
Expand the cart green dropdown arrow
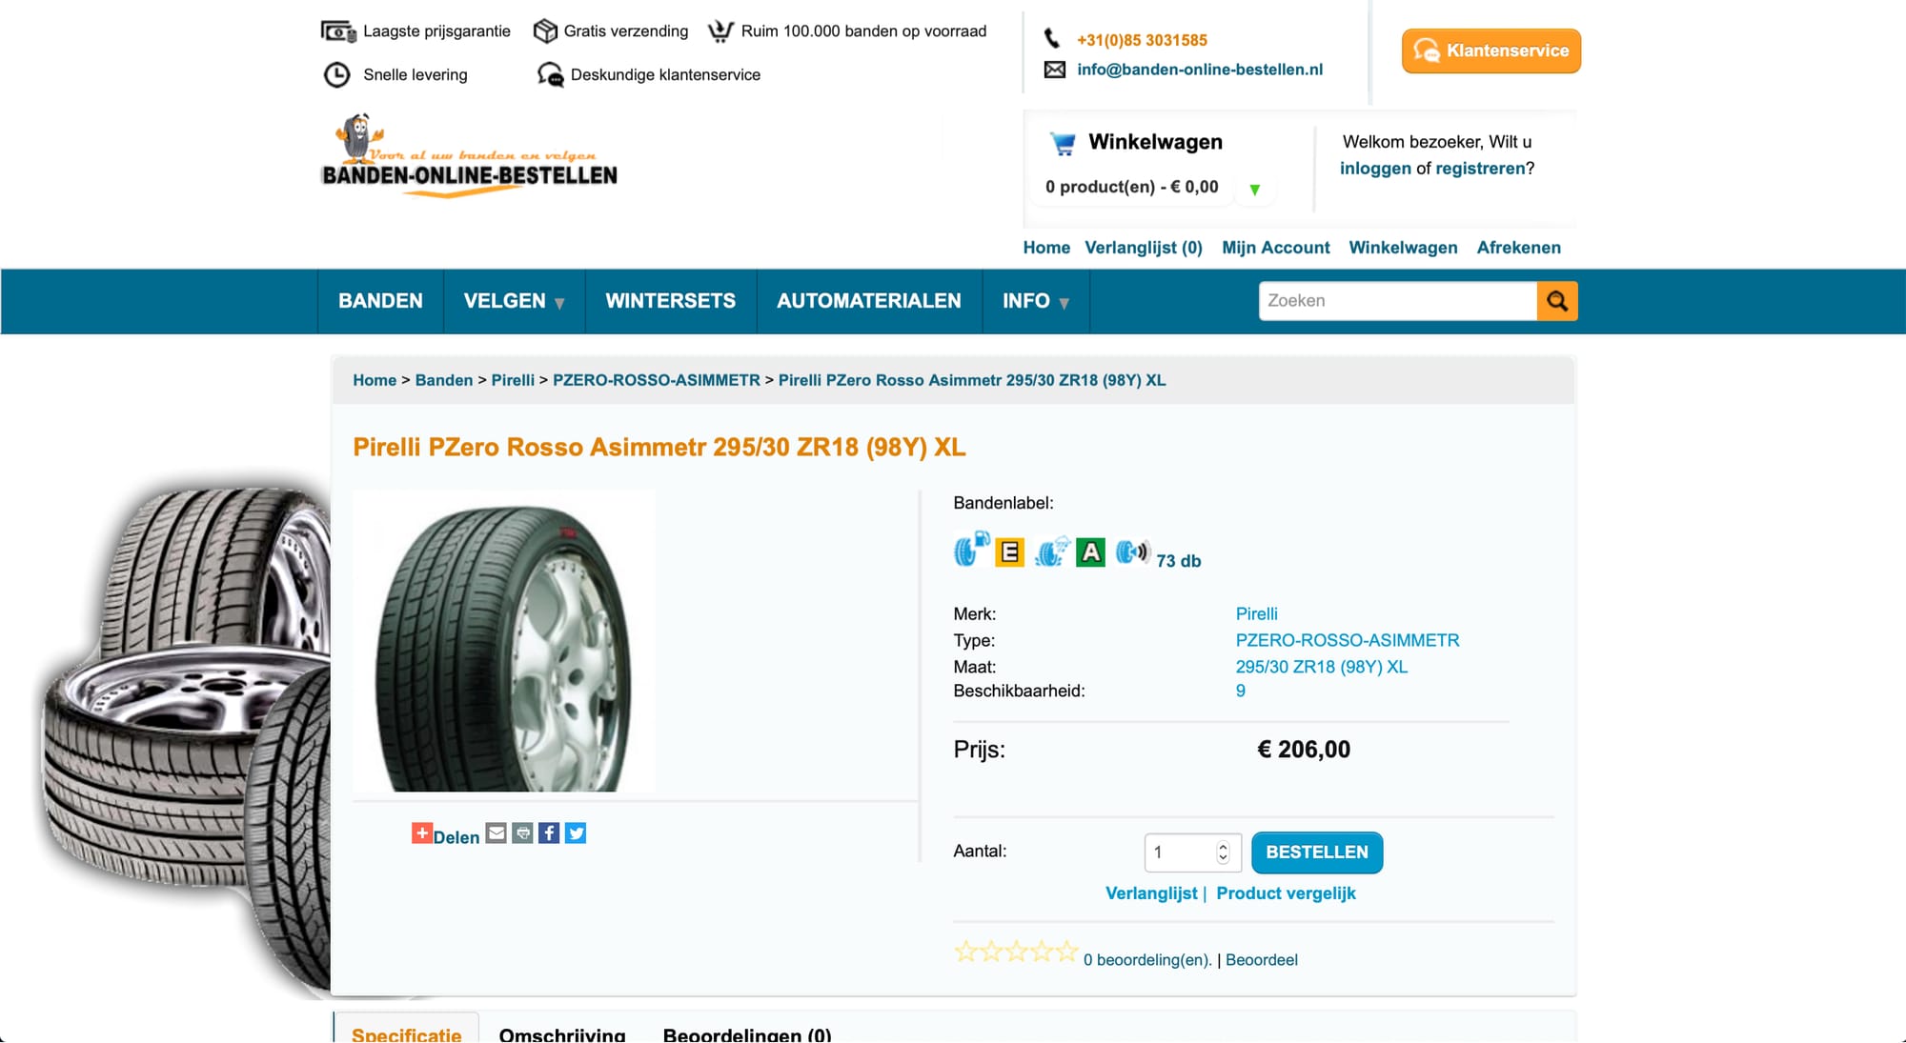point(1255,190)
